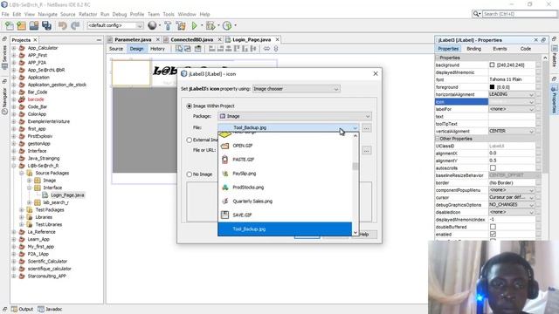This screenshot has height=314, width=559.
Task: Click the Profile Project clock icon
Action: coord(227,25)
